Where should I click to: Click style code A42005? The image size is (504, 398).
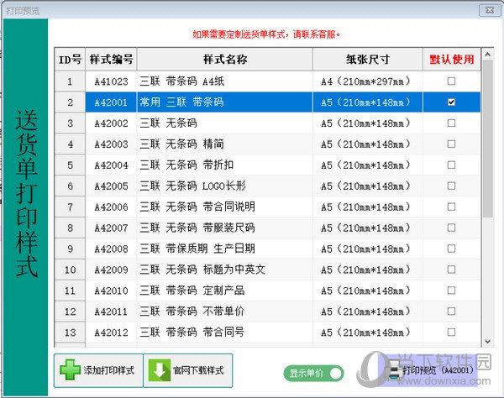click(x=111, y=186)
